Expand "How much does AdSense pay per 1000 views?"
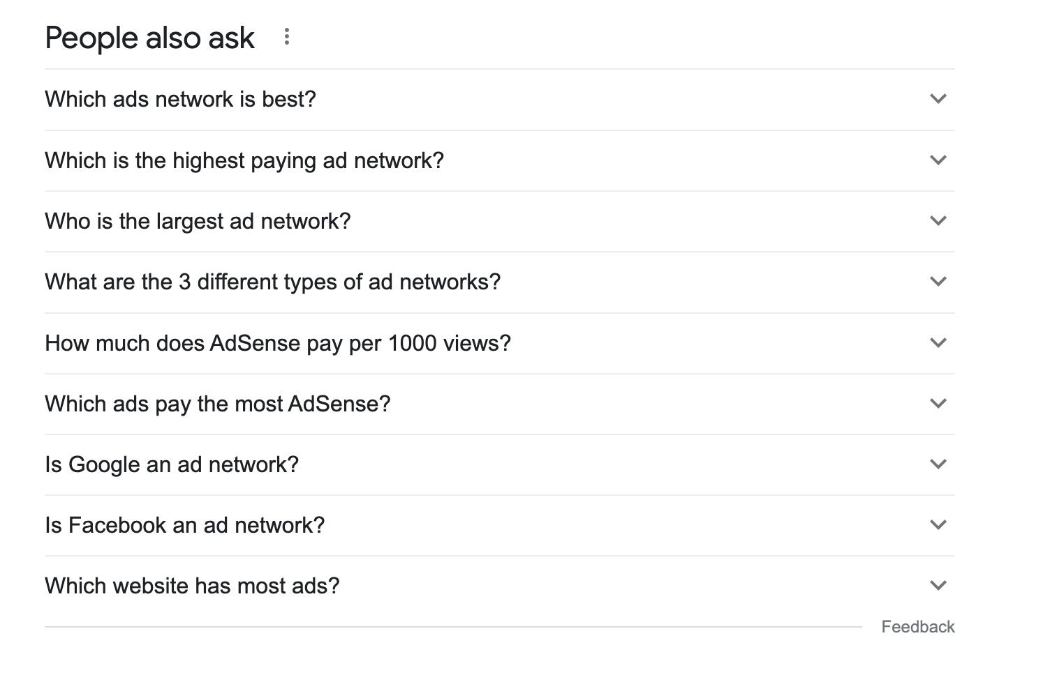 938,343
